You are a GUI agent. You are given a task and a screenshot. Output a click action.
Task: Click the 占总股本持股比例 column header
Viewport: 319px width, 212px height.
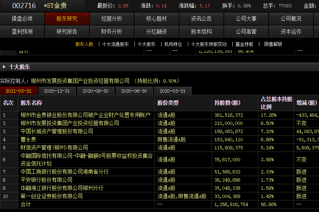pos(276,103)
